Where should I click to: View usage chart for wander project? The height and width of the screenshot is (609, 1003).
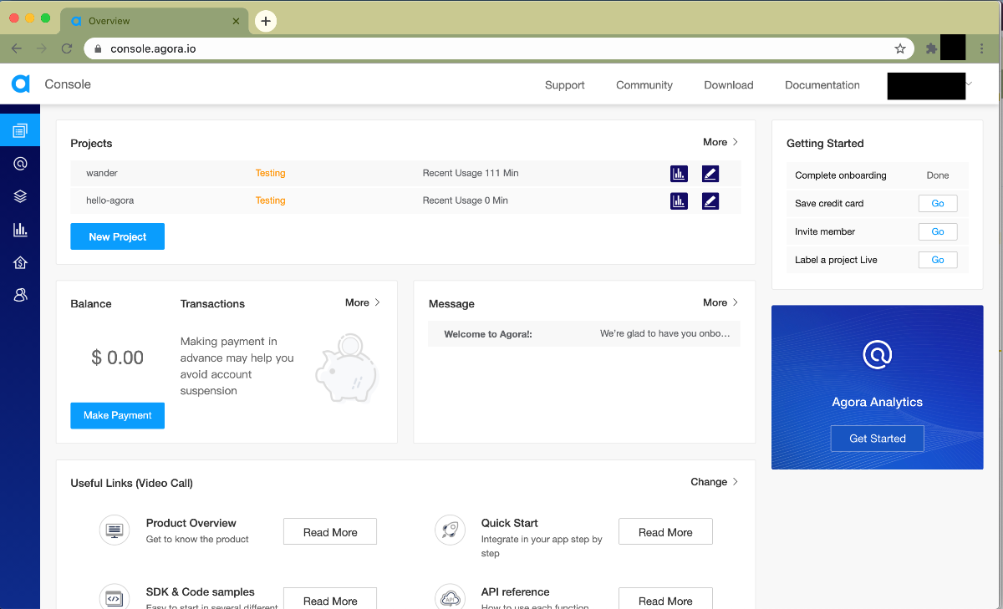point(679,174)
